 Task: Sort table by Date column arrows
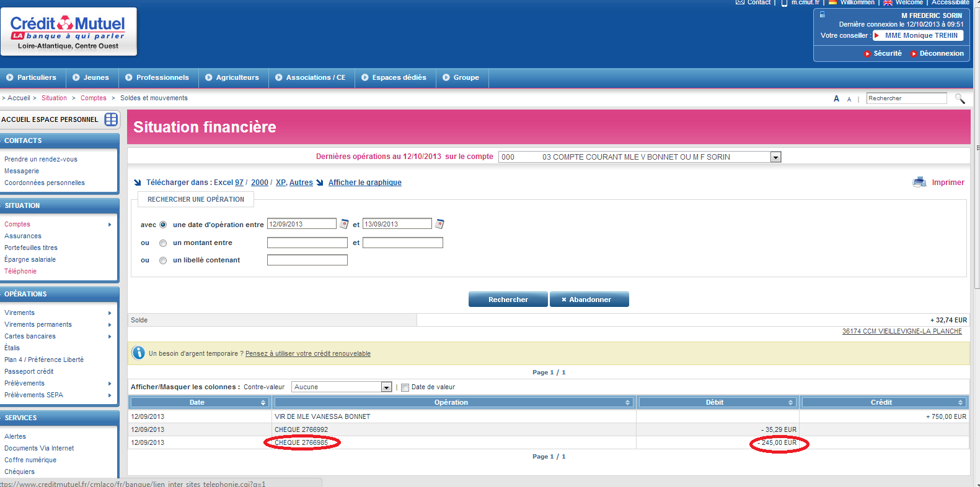[x=263, y=403]
